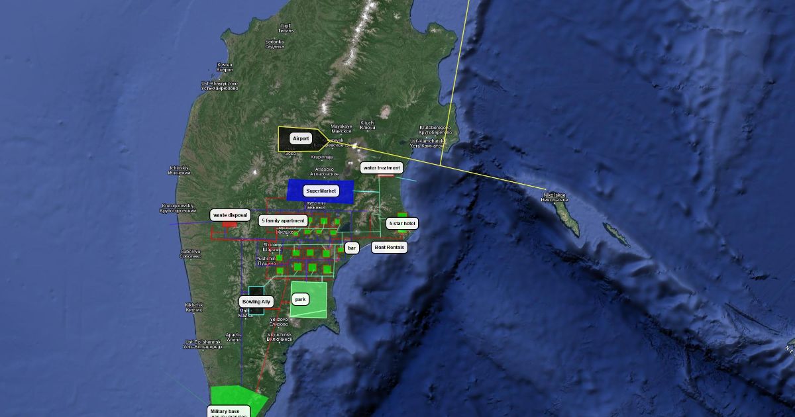The image size is (795, 417).
Task: Click the red waste disposal rectangle marker
Action: click(230, 225)
